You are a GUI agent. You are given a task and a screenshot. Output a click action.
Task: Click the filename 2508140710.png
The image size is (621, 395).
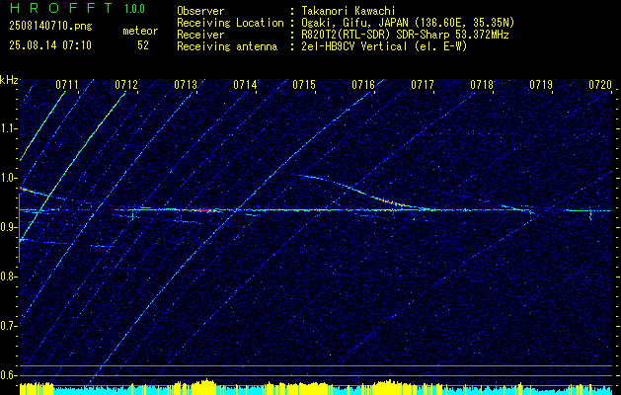[x=50, y=27]
